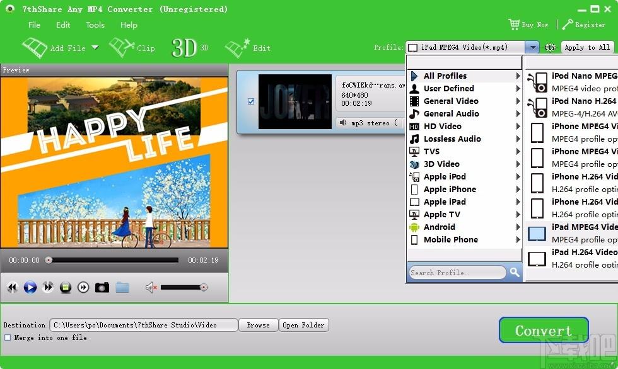Open the Edit effects tool
The image size is (618, 369).
coord(247,48)
